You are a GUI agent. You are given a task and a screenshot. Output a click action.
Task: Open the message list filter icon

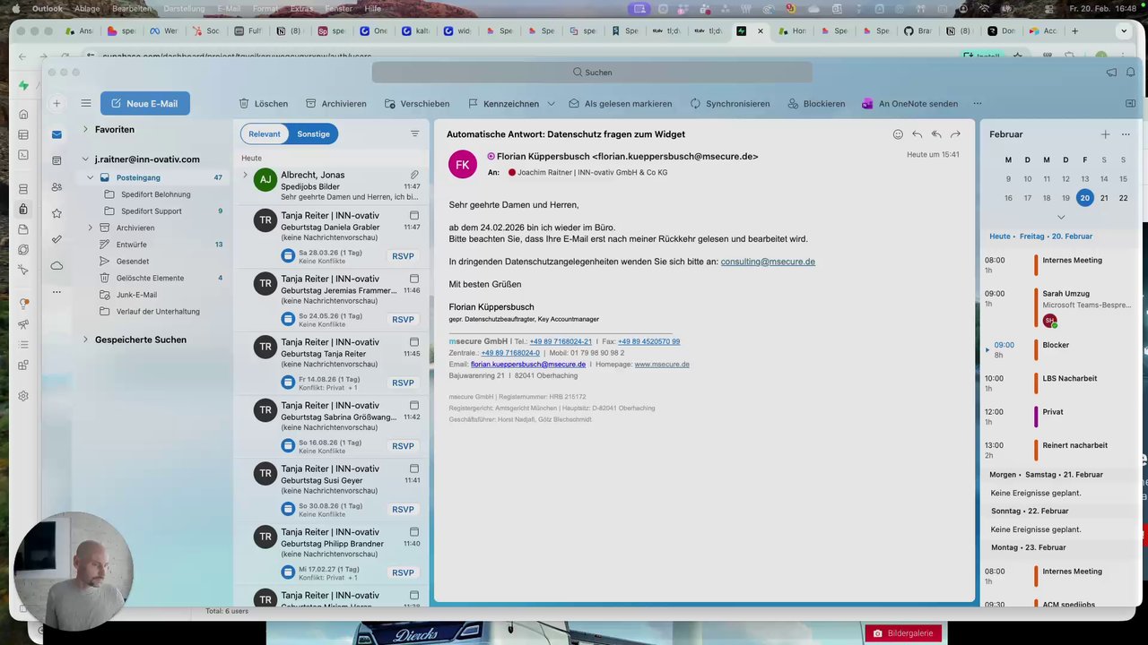(x=414, y=133)
